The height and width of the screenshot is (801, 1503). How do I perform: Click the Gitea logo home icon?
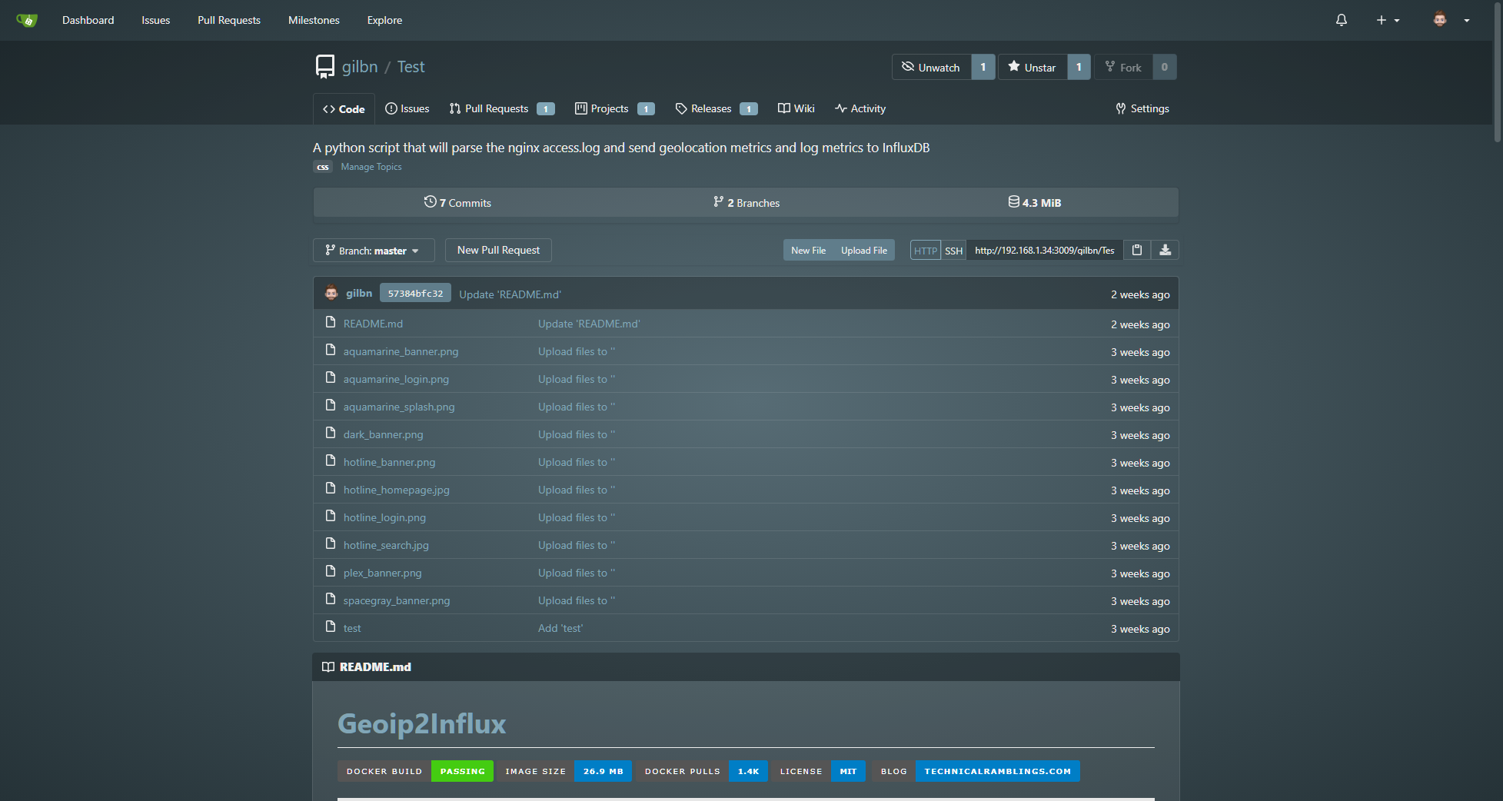(27, 20)
